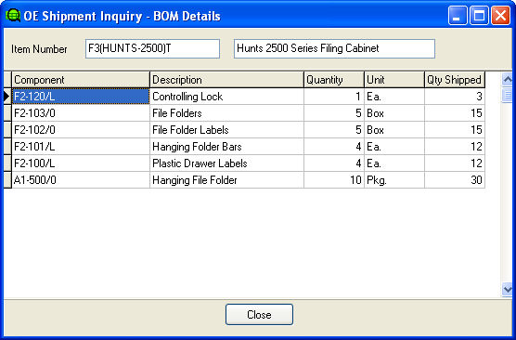This screenshot has height=340, width=516.
Task: Click the Hanging Folder Bars description cell
Action: (x=226, y=147)
